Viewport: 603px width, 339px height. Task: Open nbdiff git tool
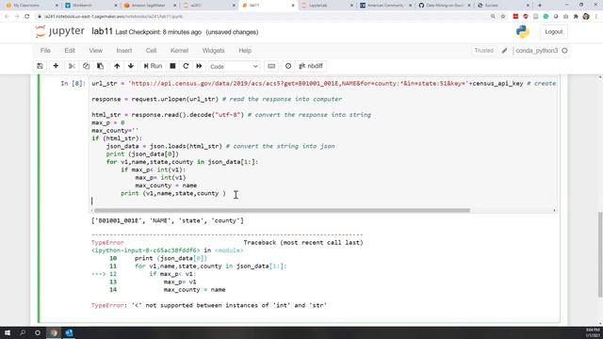pos(311,66)
